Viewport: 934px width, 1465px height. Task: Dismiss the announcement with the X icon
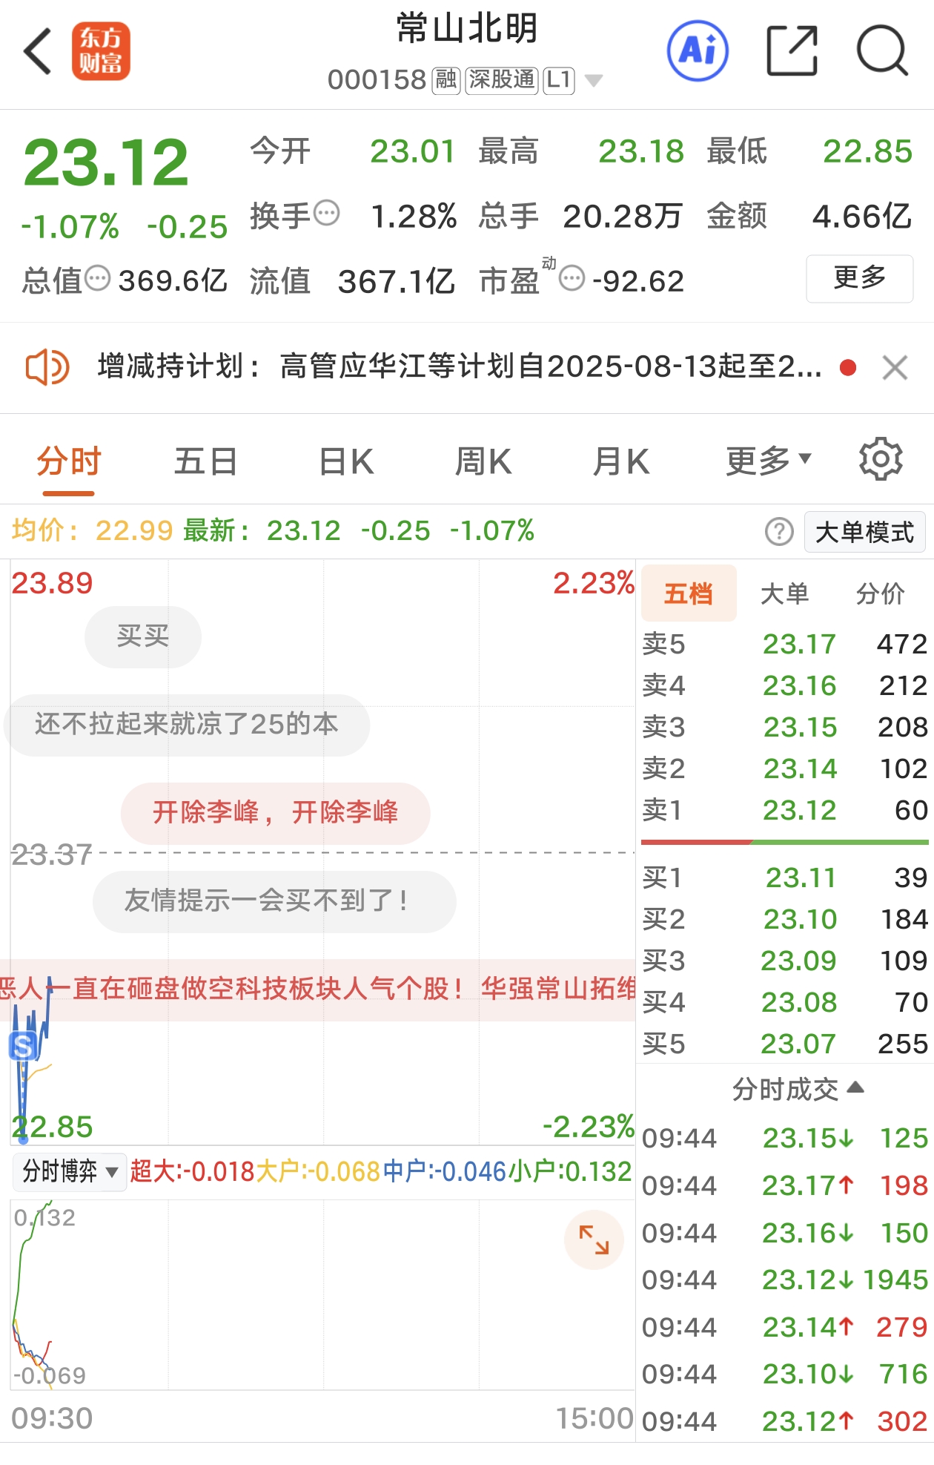pyautogui.click(x=895, y=367)
